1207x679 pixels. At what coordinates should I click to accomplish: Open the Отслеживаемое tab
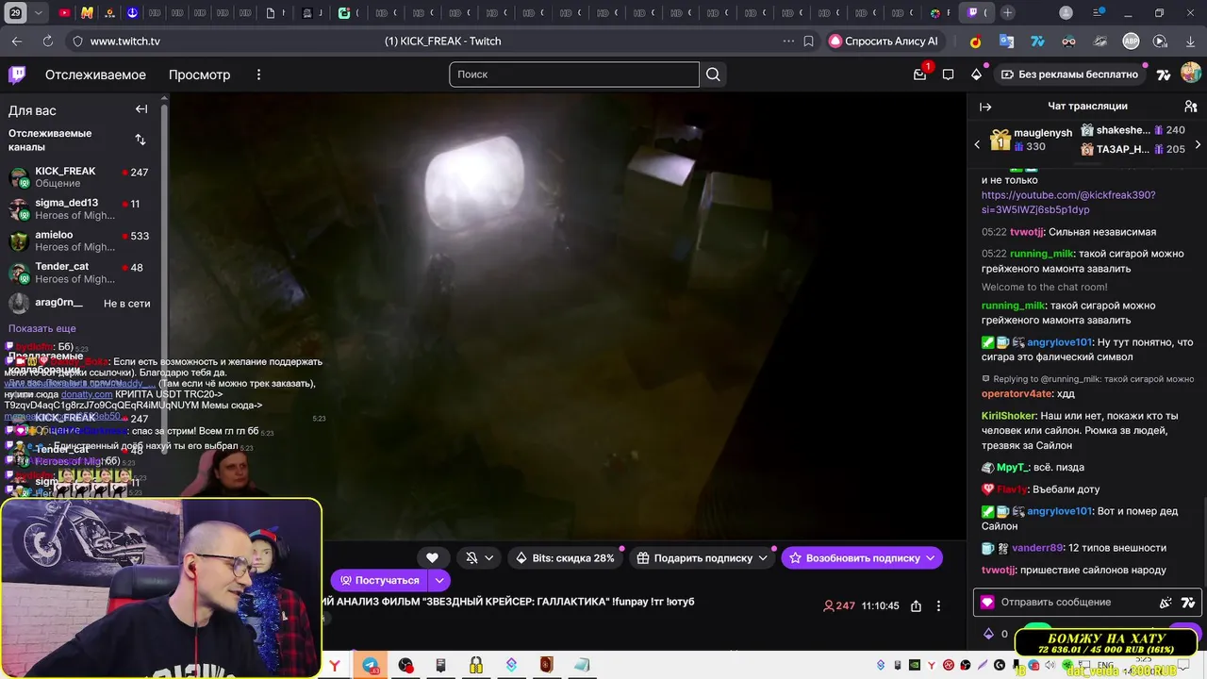tap(95, 75)
